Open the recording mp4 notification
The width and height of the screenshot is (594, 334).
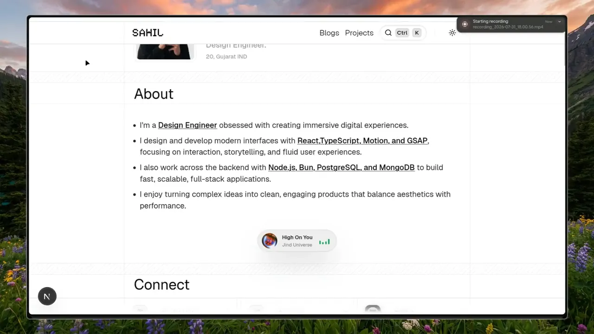[511, 24]
